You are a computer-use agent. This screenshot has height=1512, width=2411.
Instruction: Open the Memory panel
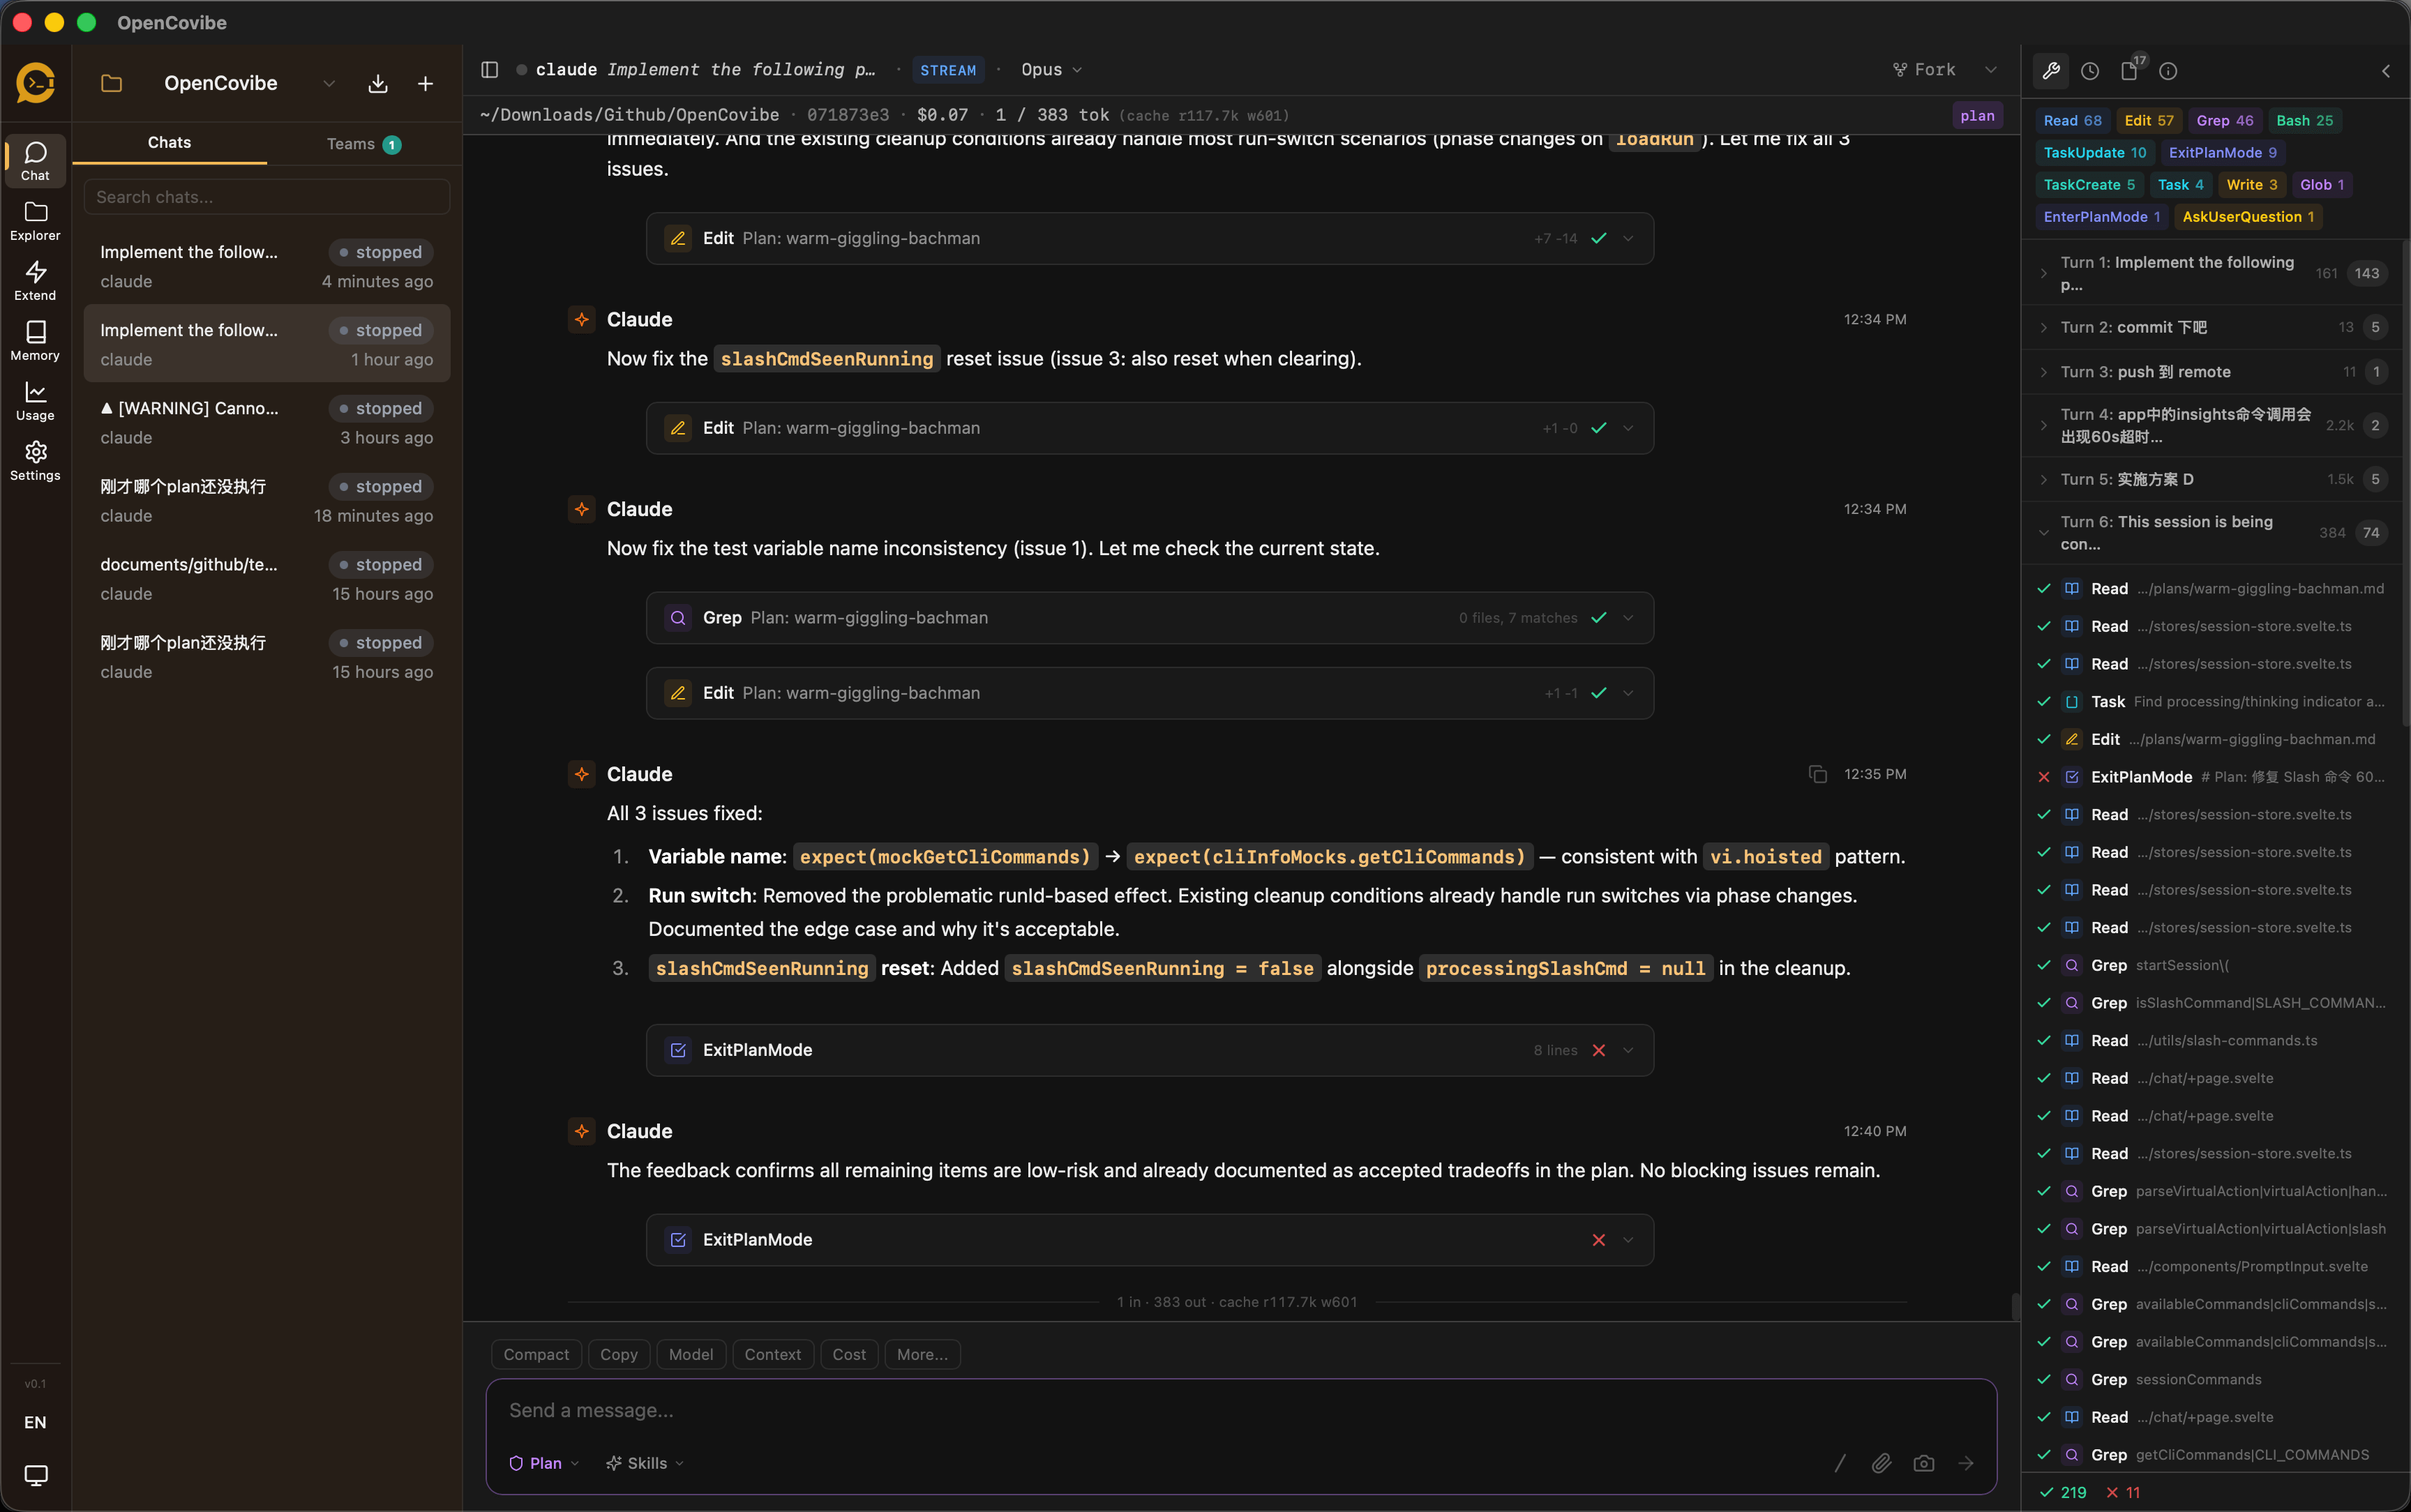click(35, 339)
